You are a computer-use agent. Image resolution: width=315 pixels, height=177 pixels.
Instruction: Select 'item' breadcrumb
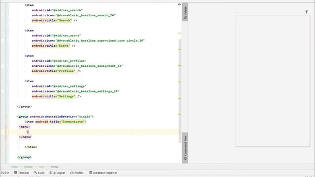click(41, 167)
